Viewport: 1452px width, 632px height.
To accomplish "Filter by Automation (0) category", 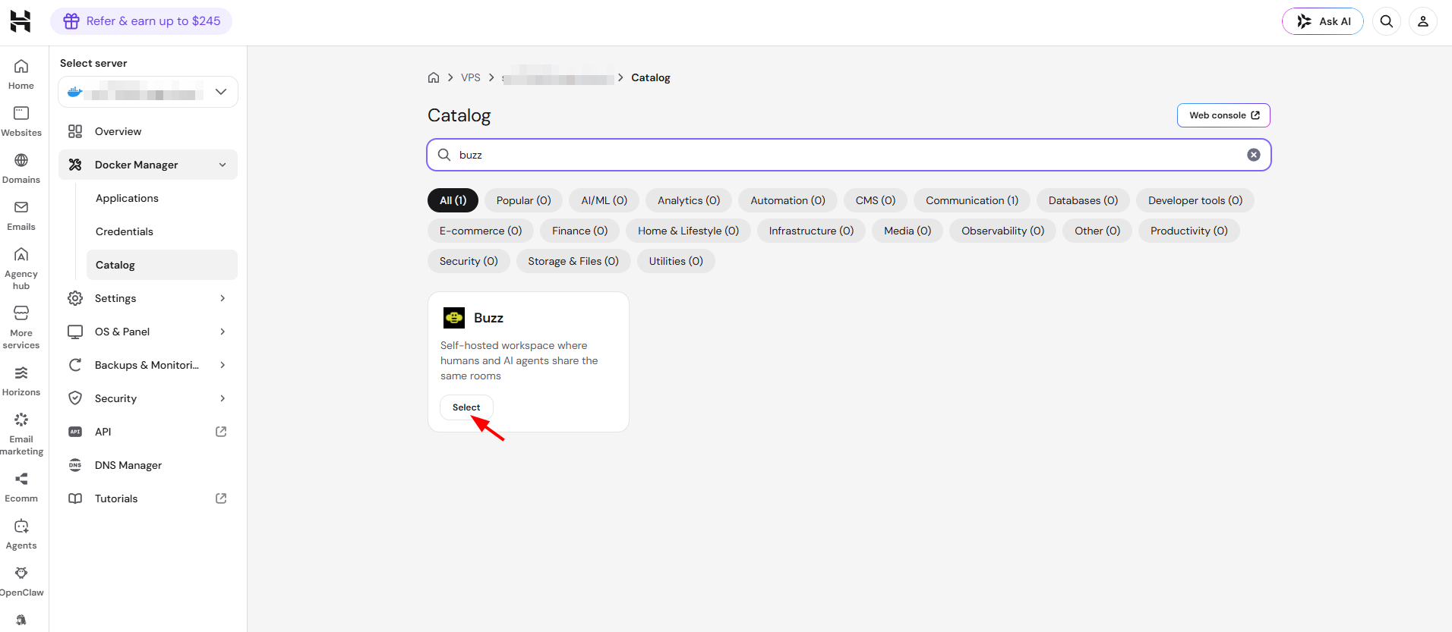I will pos(788,200).
